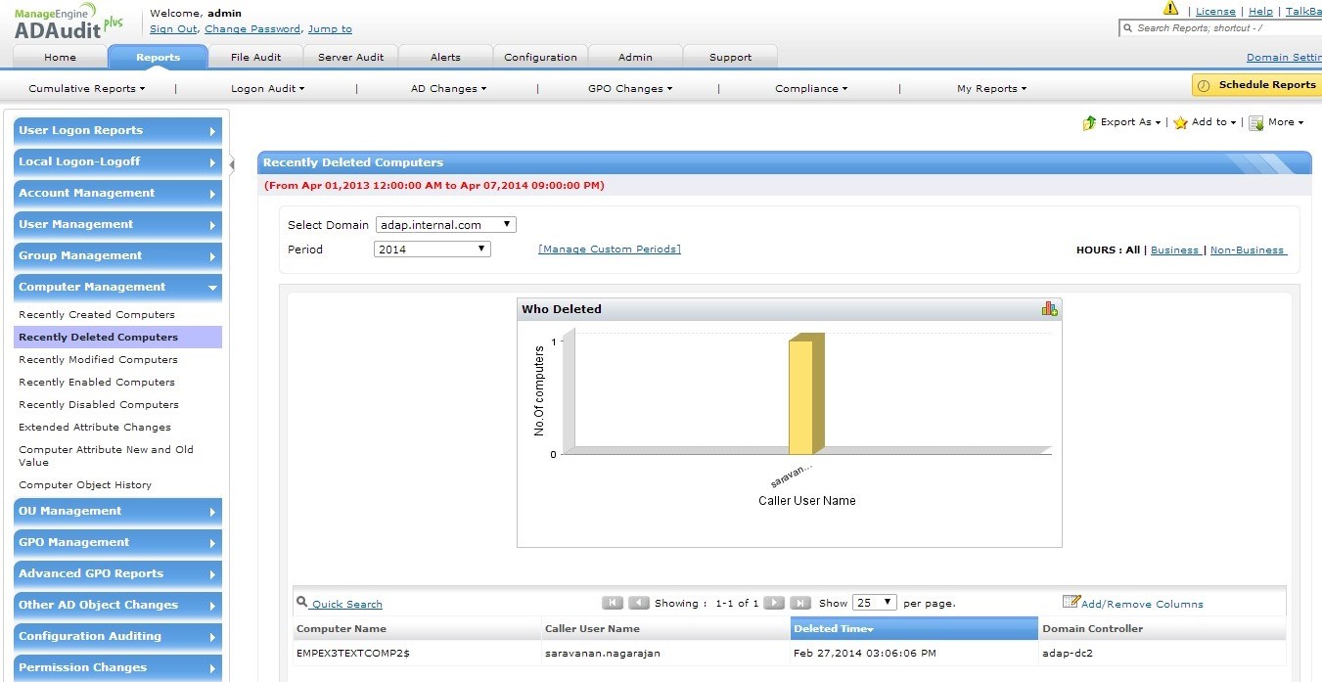Screen dimensions: 1322x682
Task: Open the Logon Audit menu
Action: 267,88
